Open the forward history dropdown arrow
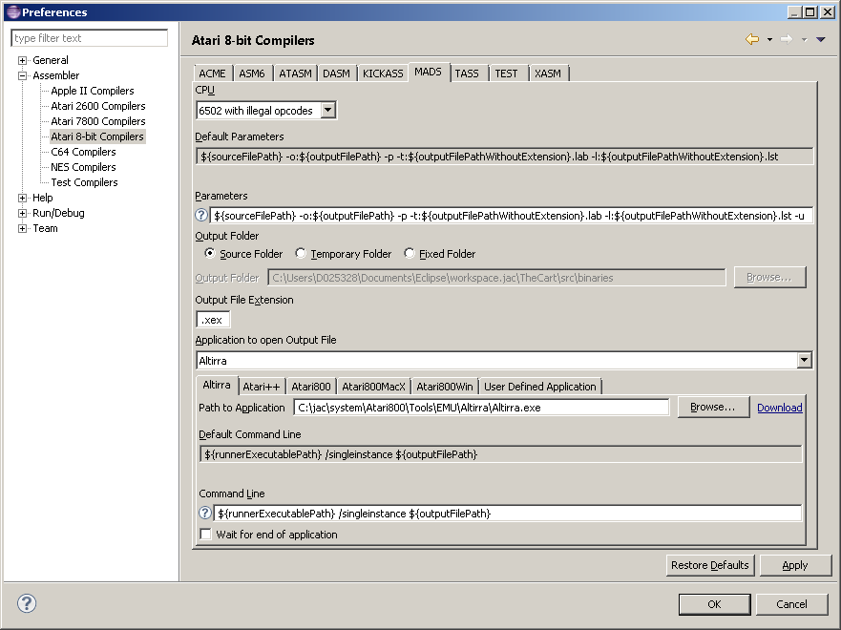The image size is (841, 630). (x=804, y=39)
